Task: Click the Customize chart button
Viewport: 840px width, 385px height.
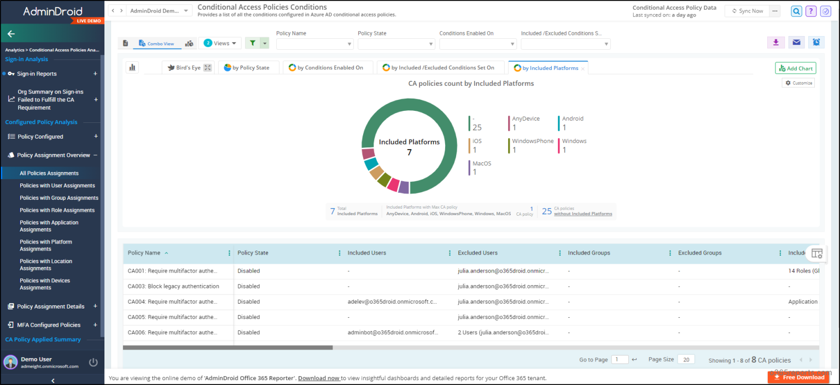Action: click(x=798, y=83)
